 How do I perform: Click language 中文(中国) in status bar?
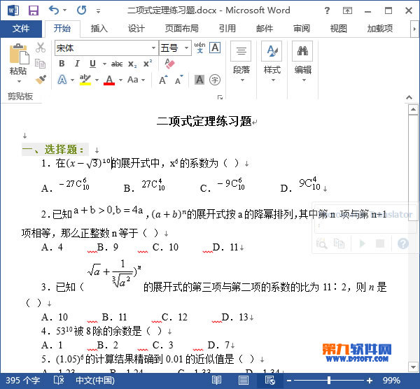coord(95,380)
